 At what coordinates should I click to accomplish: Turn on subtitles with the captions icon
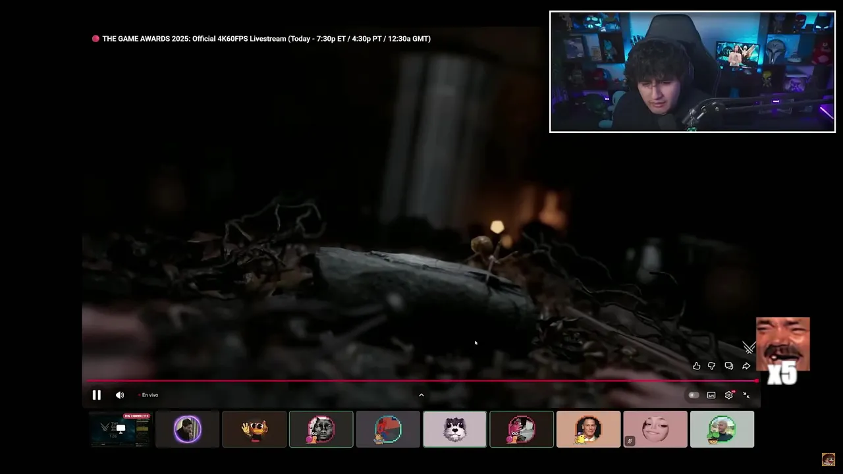pos(711,395)
